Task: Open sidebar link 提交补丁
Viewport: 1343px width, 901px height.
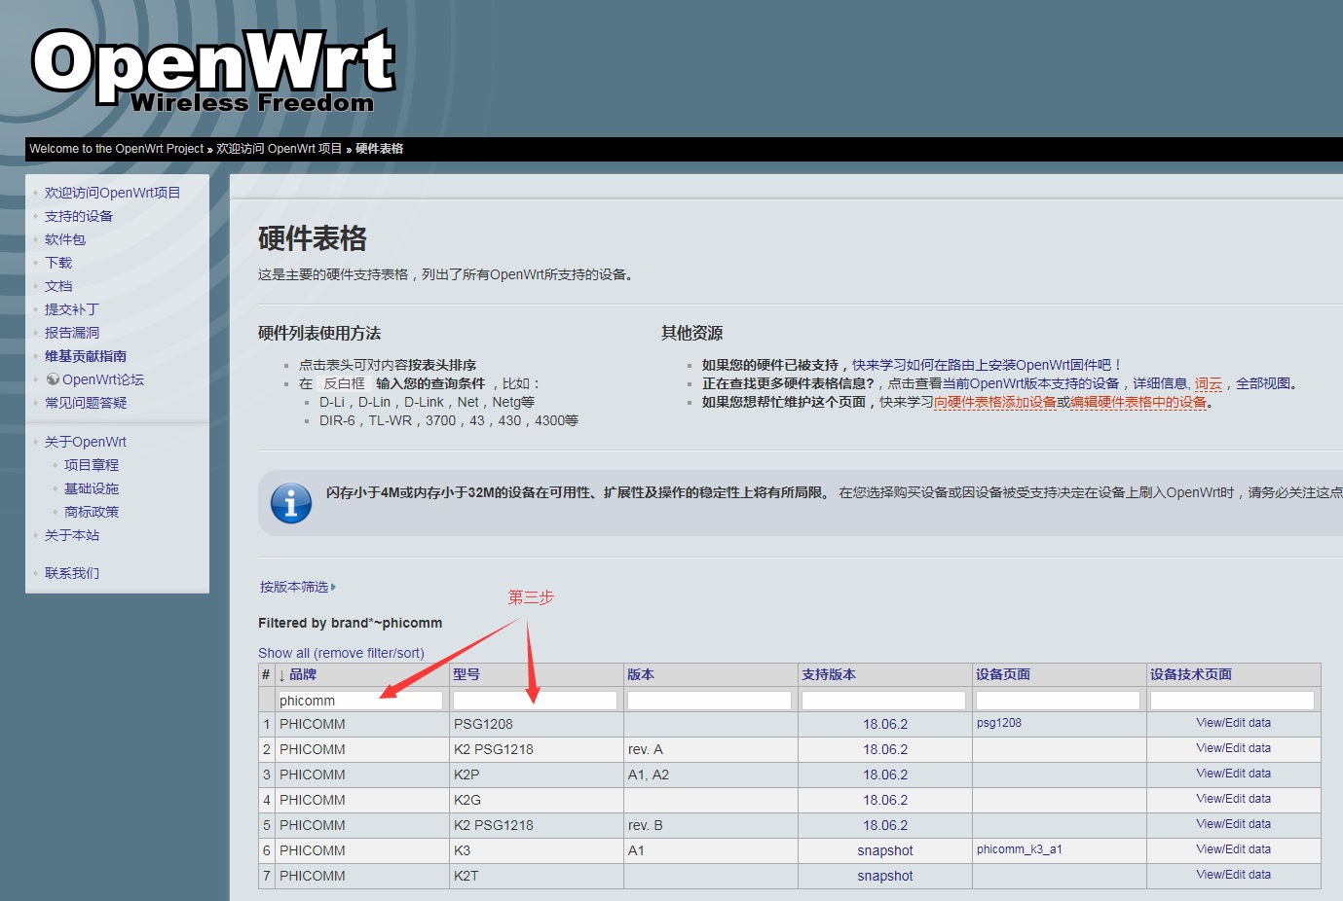Action: pos(72,309)
